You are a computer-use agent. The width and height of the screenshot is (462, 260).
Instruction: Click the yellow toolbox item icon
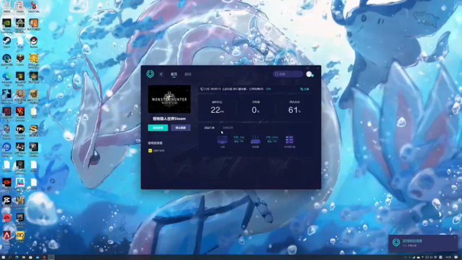[x=150, y=150]
